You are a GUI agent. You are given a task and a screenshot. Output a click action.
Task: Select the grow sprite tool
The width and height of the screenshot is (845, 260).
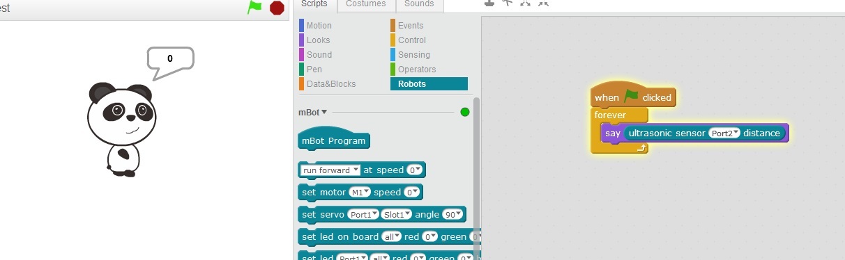pos(526,3)
